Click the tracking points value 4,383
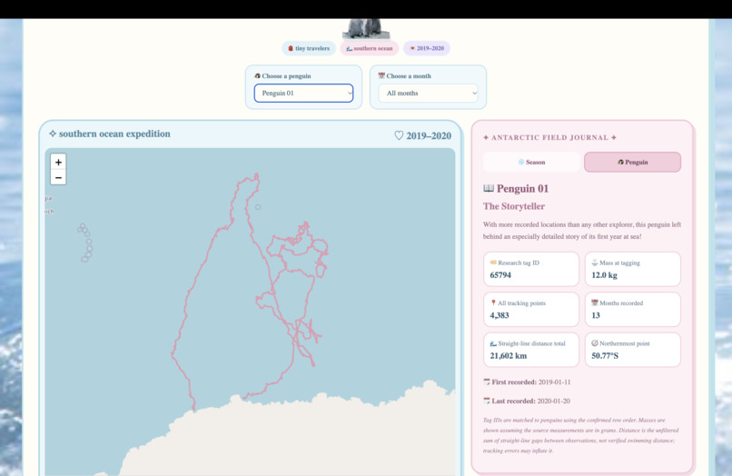 (x=500, y=315)
